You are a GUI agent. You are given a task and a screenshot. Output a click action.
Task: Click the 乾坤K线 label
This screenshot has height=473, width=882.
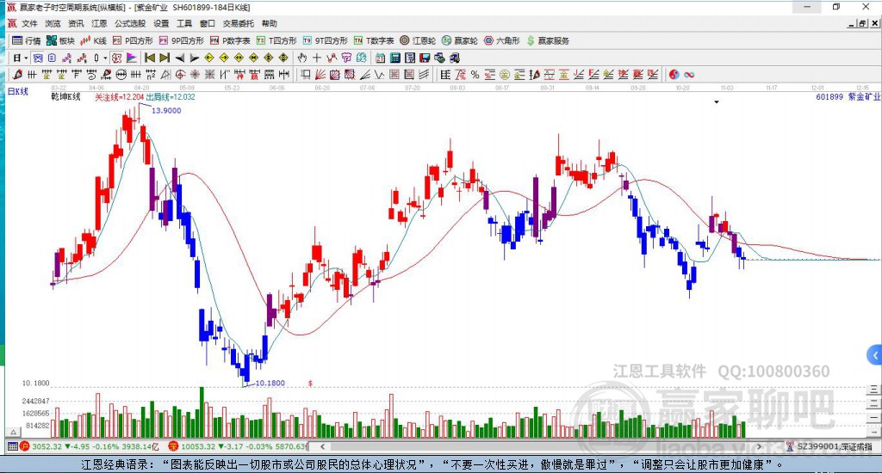pyautogui.click(x=65, y=96)
